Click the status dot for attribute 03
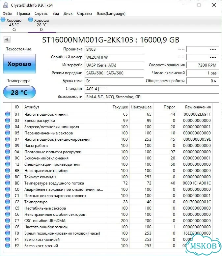222x256 pixels. pos(8,120)
